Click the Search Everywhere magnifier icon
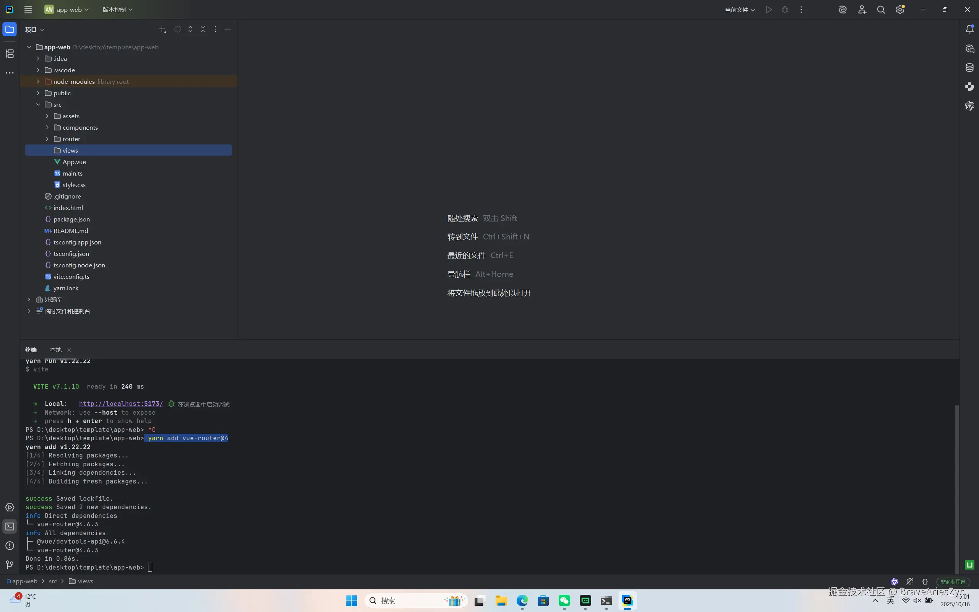This screenshot has width=979, height=612. tap(881, 10)
